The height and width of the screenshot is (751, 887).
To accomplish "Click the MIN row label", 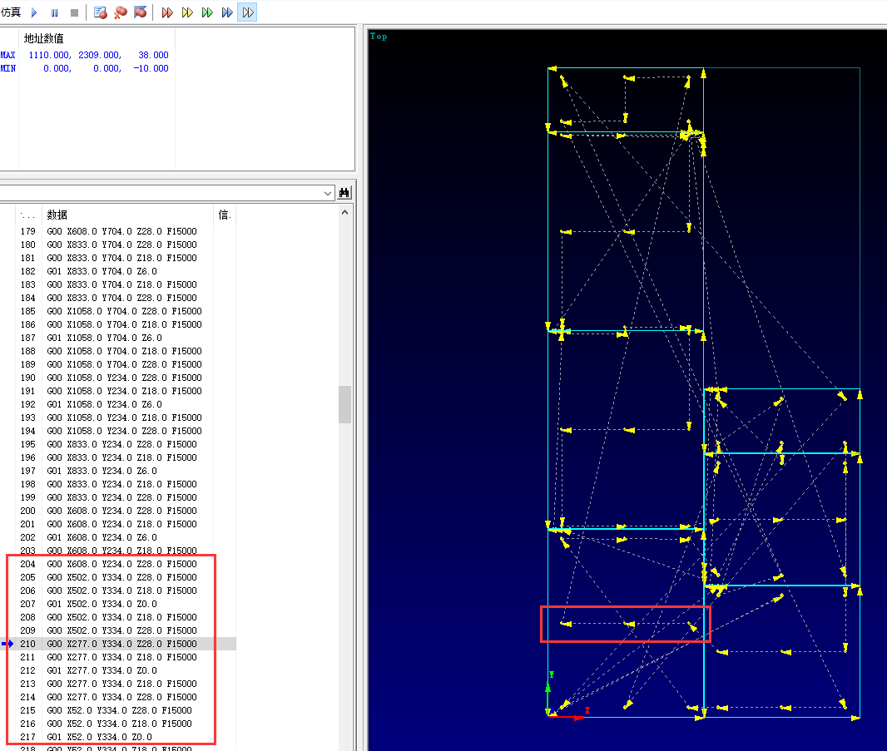I will click(x=8, y=68).
